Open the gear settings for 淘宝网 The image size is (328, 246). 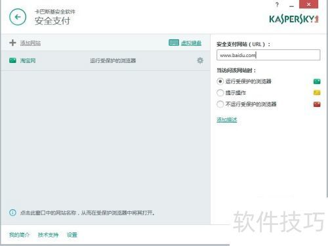(x=200, y=60)
